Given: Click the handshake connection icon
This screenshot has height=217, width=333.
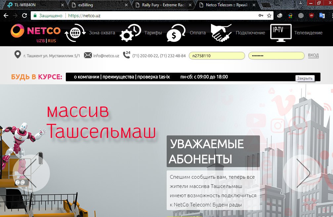Looking at the screenshot, I should point(221,33).
